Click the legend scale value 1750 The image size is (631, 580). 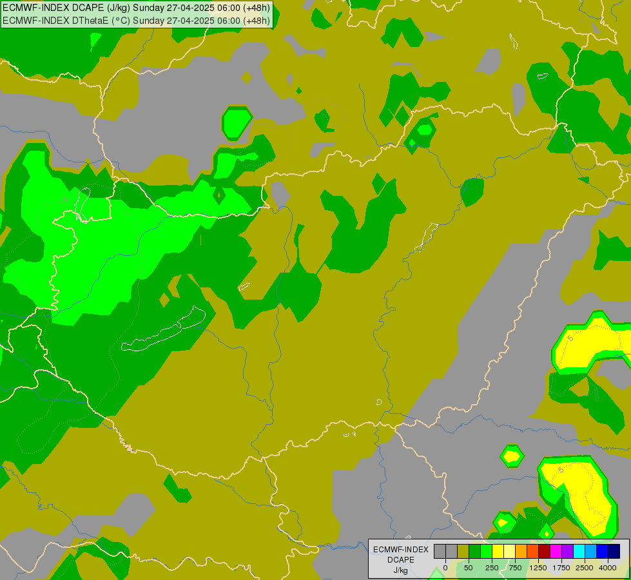[561, 568]
